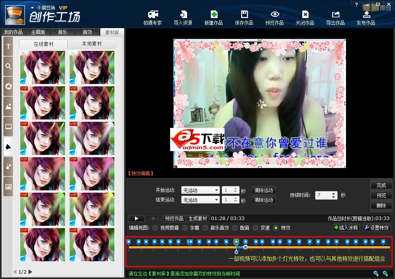Screen dimensions: 395x279
Task: Click the orange timeline progress bar
Action: click(260, 247)
